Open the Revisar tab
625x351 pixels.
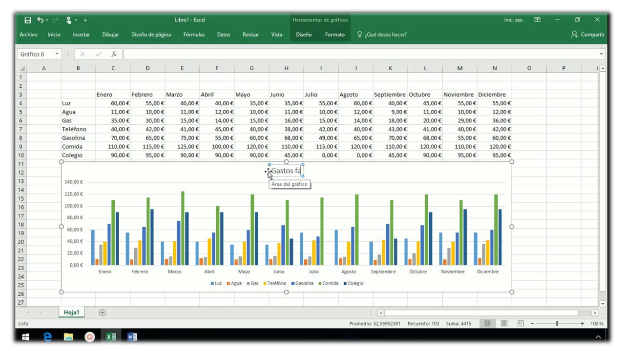(x=251, y=35)
